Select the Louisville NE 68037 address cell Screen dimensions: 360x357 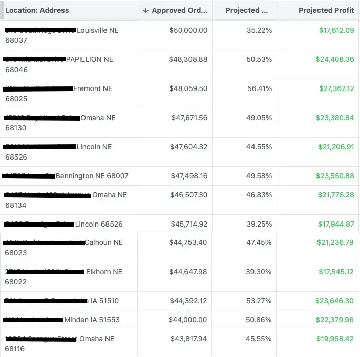(x=69, y=35)
